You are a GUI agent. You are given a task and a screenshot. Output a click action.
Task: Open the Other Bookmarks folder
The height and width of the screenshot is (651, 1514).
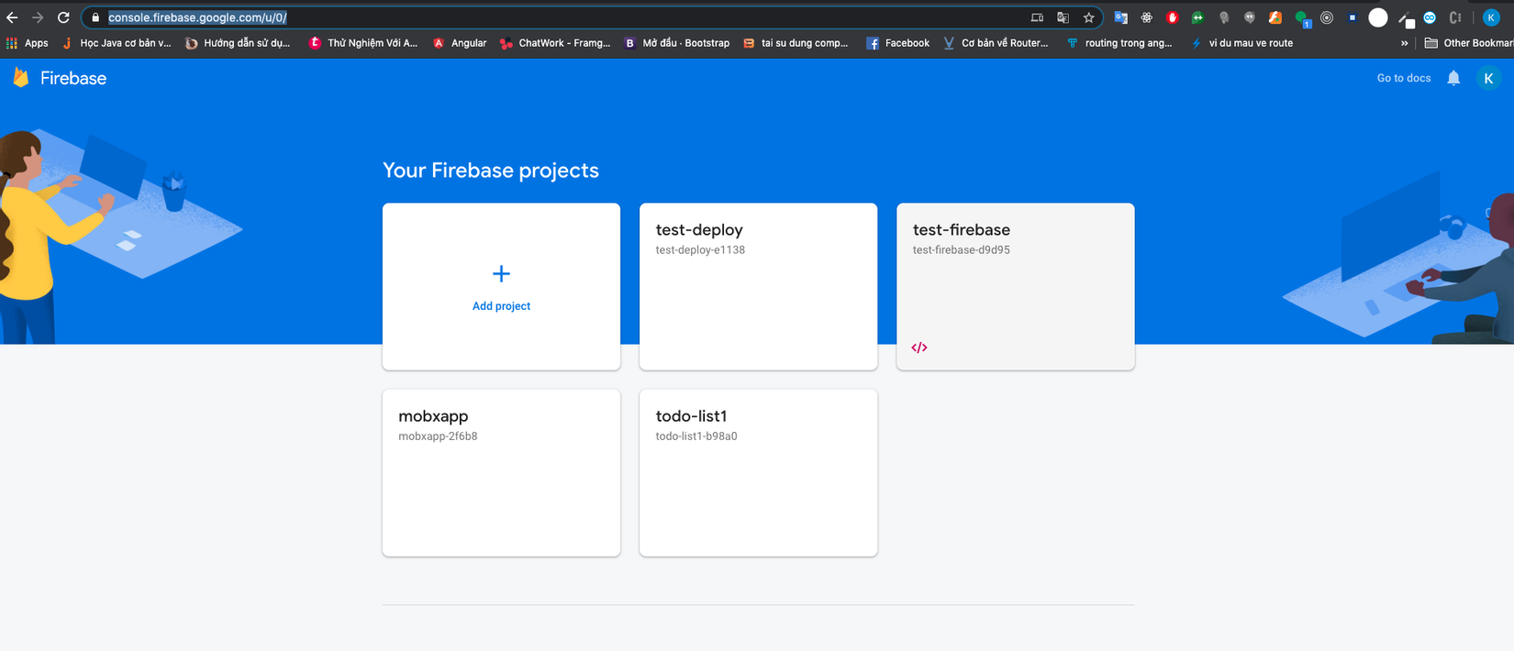1468,43
